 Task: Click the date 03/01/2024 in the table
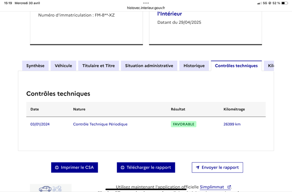click(x=40, y=124)
